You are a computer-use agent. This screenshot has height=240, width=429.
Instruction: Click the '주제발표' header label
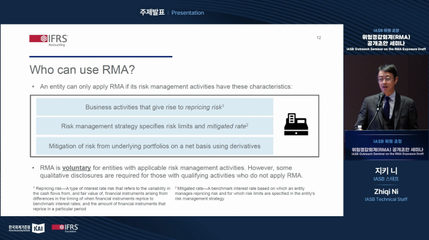point(152,12)
